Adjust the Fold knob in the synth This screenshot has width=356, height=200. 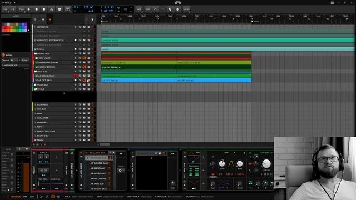click(240, 163)
